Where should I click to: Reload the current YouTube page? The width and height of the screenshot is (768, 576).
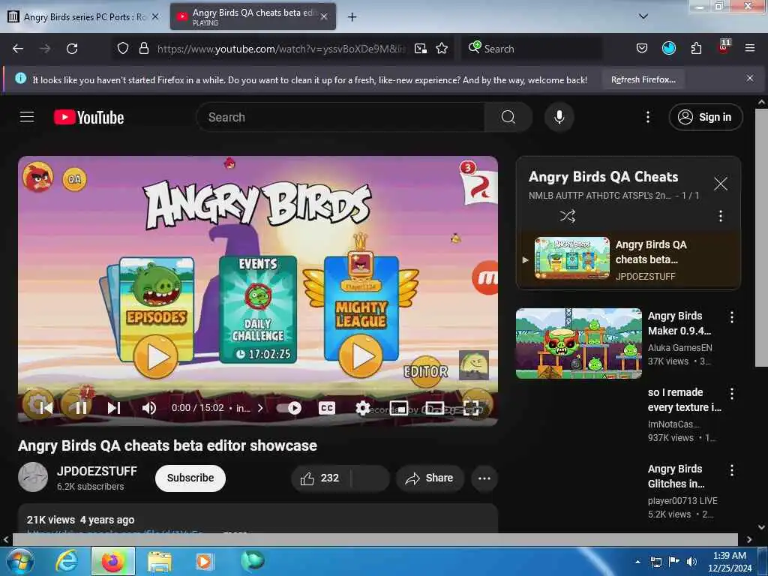click(x=72, y=49)
